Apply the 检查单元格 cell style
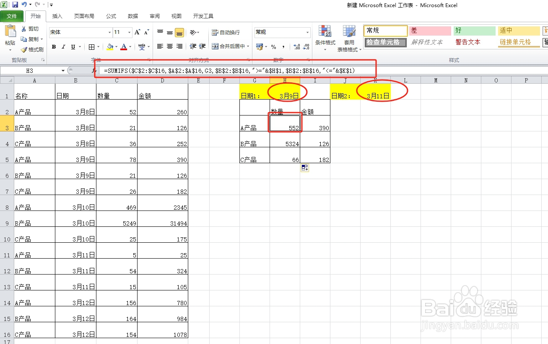The height and width of the screenshot is (344, 548). point(385,42)
